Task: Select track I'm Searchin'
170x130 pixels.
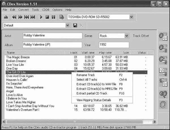Action: 14,84
